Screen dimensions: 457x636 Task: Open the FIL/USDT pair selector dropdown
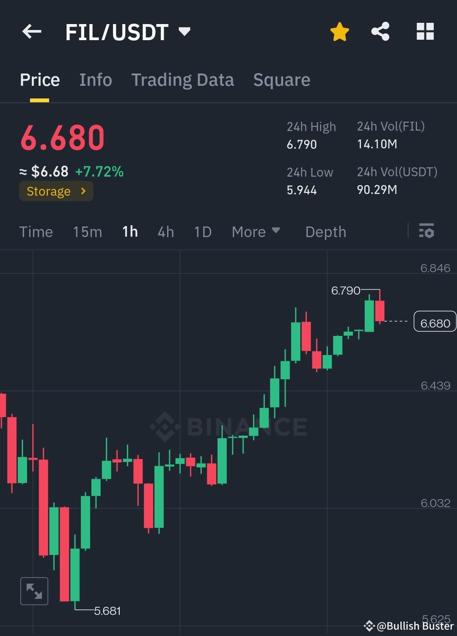pos(127,32)
